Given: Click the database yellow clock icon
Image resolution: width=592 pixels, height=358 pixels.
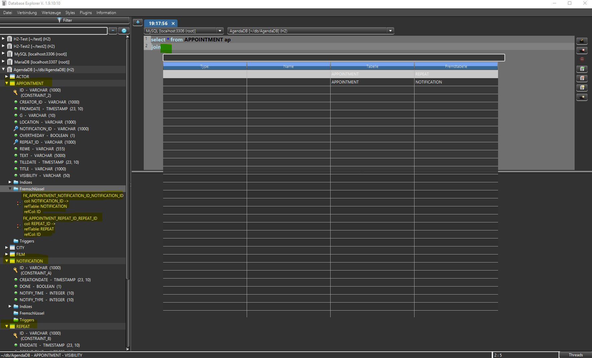Looking at the screenshot, I should point(582,87).
